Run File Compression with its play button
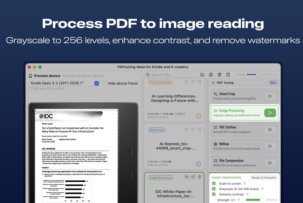The image size is (303, 203). point(270,163)
